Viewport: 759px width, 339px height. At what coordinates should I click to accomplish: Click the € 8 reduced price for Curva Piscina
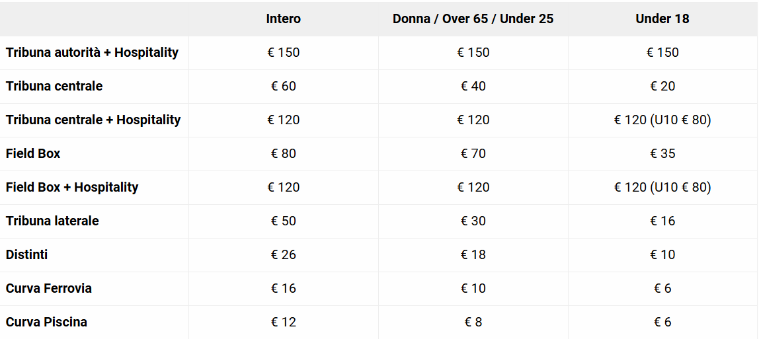(x=473, y=322)
